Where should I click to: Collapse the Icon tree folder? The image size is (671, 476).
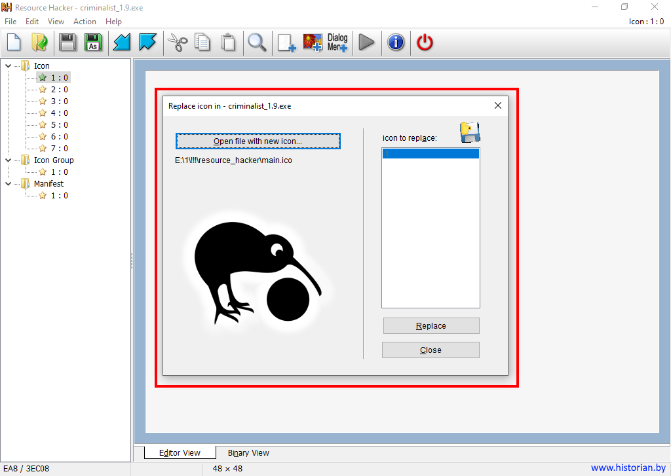(8, 65)
